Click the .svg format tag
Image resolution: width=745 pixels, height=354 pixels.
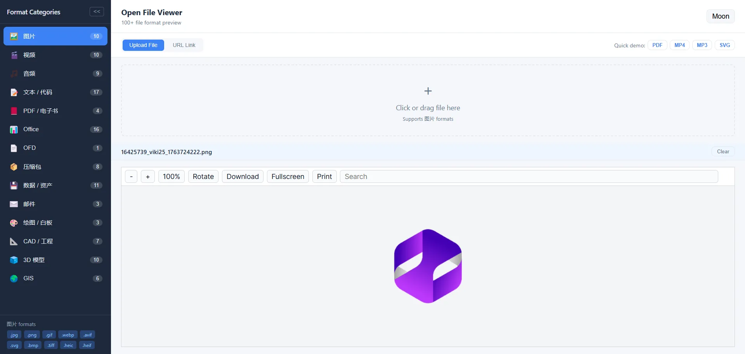(14, 345)
